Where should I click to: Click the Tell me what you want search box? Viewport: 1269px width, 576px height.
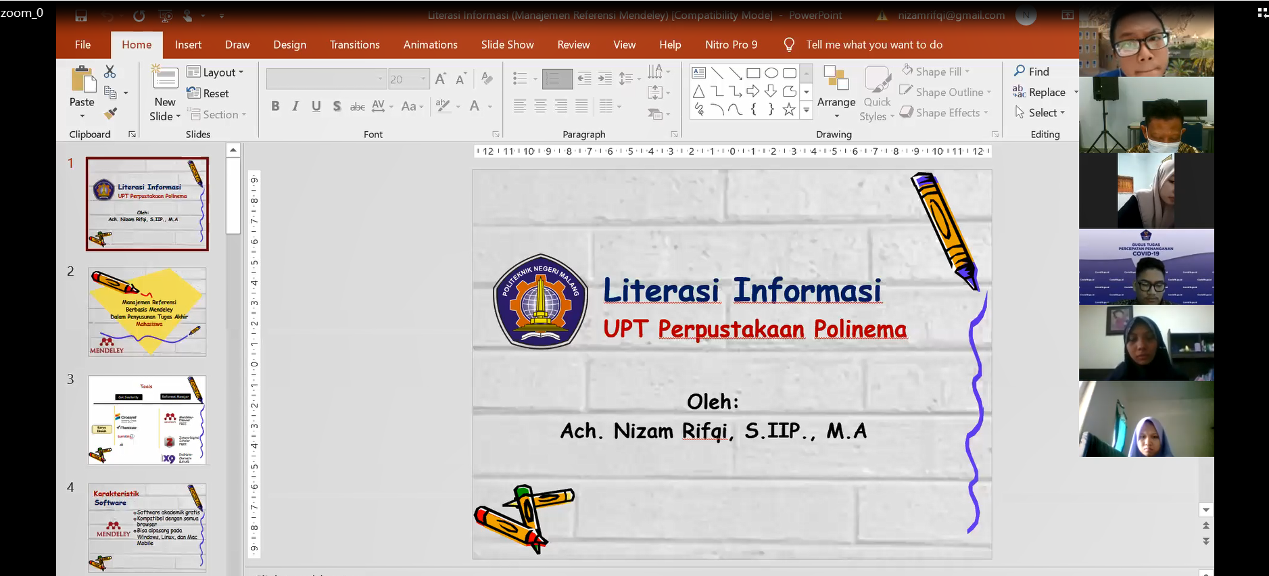tap(873, 45)
